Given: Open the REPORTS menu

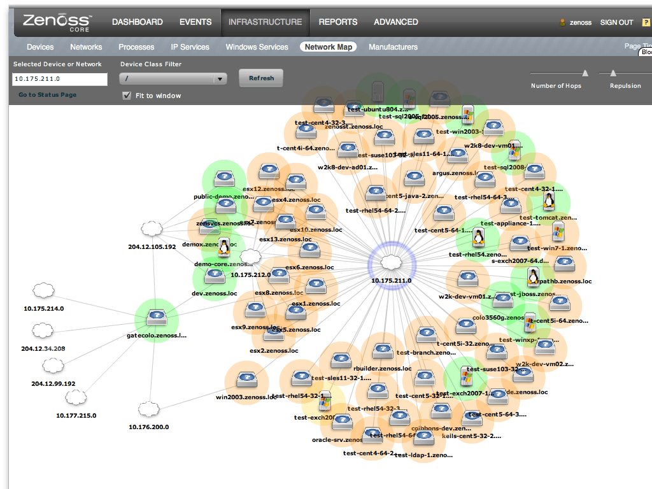Looking at the screenshot, I should click(x=338, y=22).
